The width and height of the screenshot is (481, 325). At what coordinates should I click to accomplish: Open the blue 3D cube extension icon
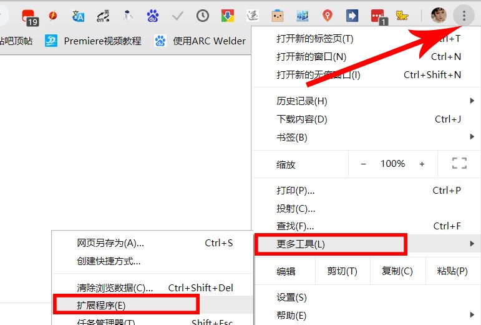303,16
